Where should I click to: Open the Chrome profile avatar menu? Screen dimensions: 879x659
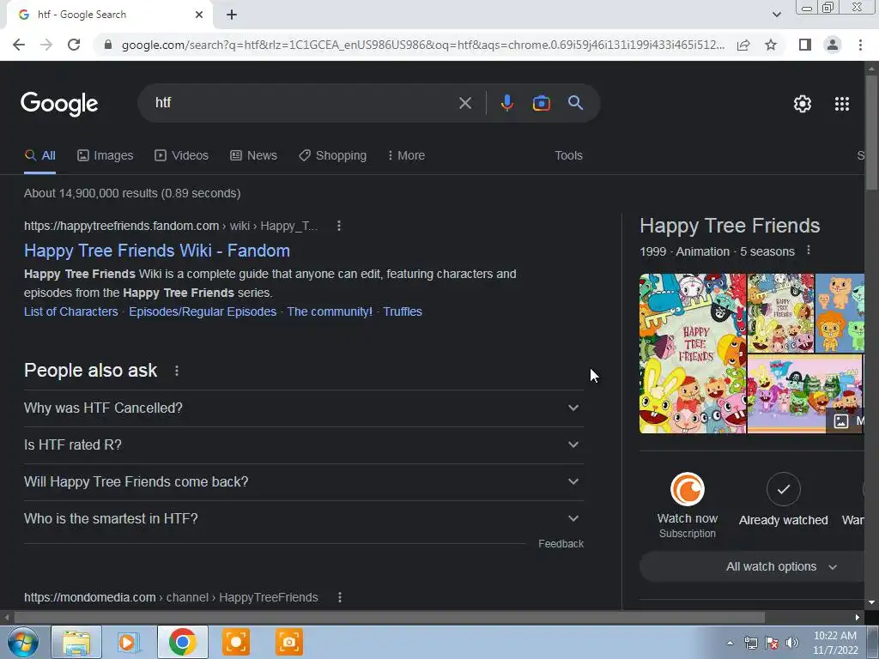833,45
